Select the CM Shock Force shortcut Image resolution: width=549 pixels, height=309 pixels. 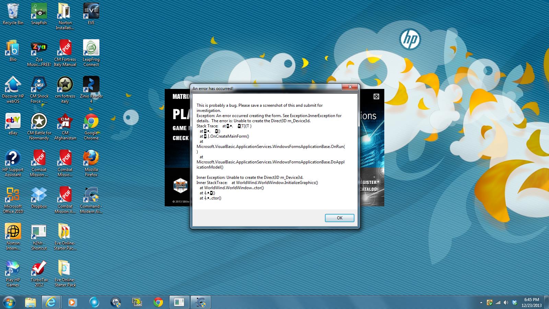point(39,90)
